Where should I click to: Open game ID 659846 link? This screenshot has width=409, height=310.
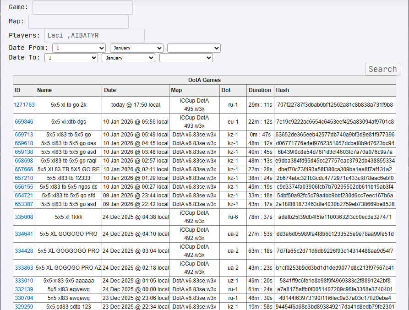point(24,122)
